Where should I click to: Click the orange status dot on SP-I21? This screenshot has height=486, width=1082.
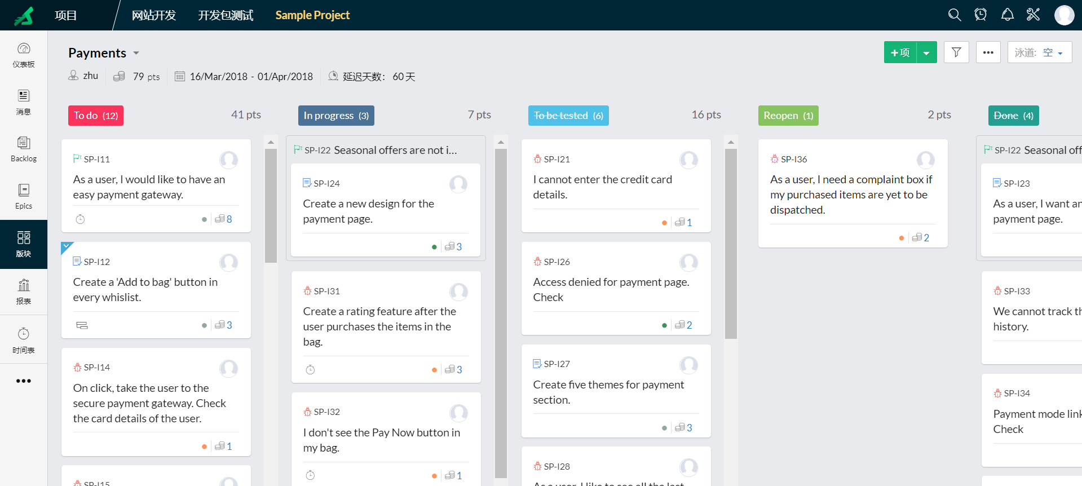click(664, 223)
